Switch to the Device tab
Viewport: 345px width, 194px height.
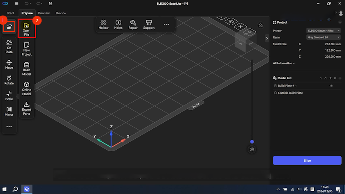[x=61, y=13]
